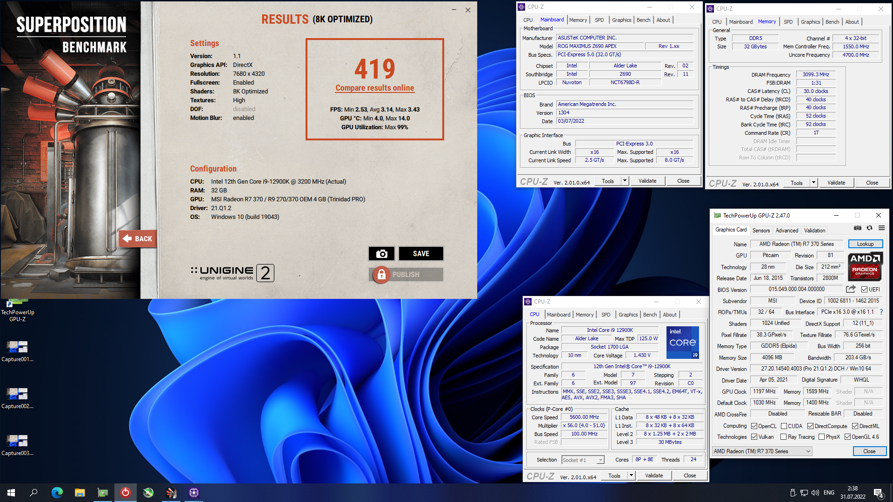Switch to the Sensors tab in GPU-Z
Viewport: 893px width, 502px height.
[x=761, y=230]
